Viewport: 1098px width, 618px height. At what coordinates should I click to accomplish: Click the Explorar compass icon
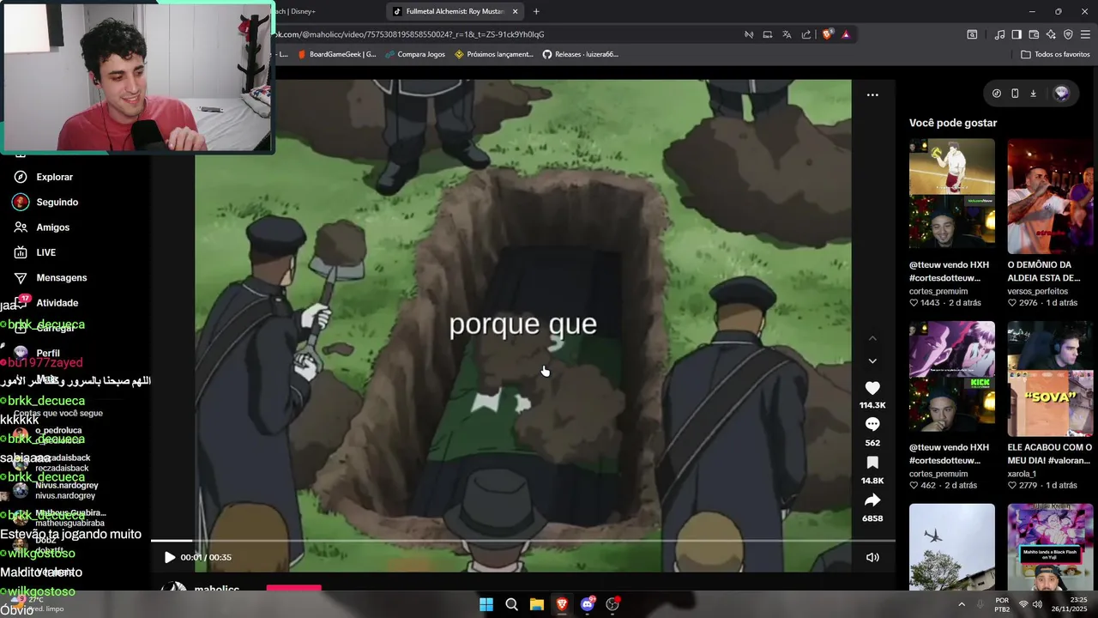[21, 177]
